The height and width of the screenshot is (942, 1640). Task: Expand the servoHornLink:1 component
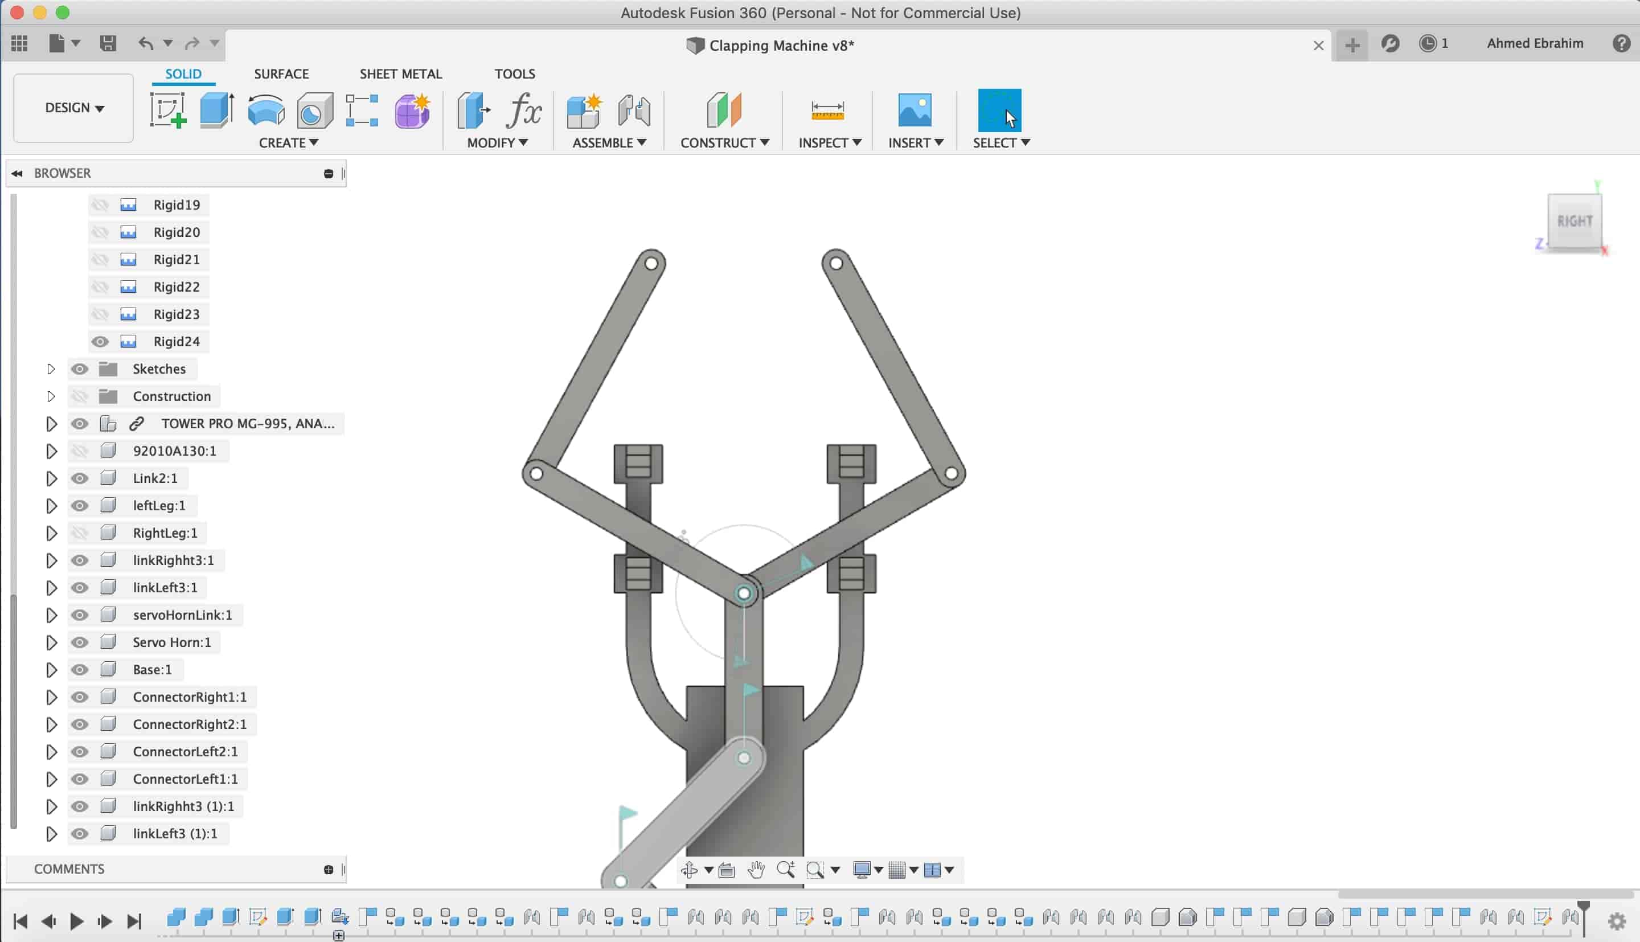tap(51, 615)
